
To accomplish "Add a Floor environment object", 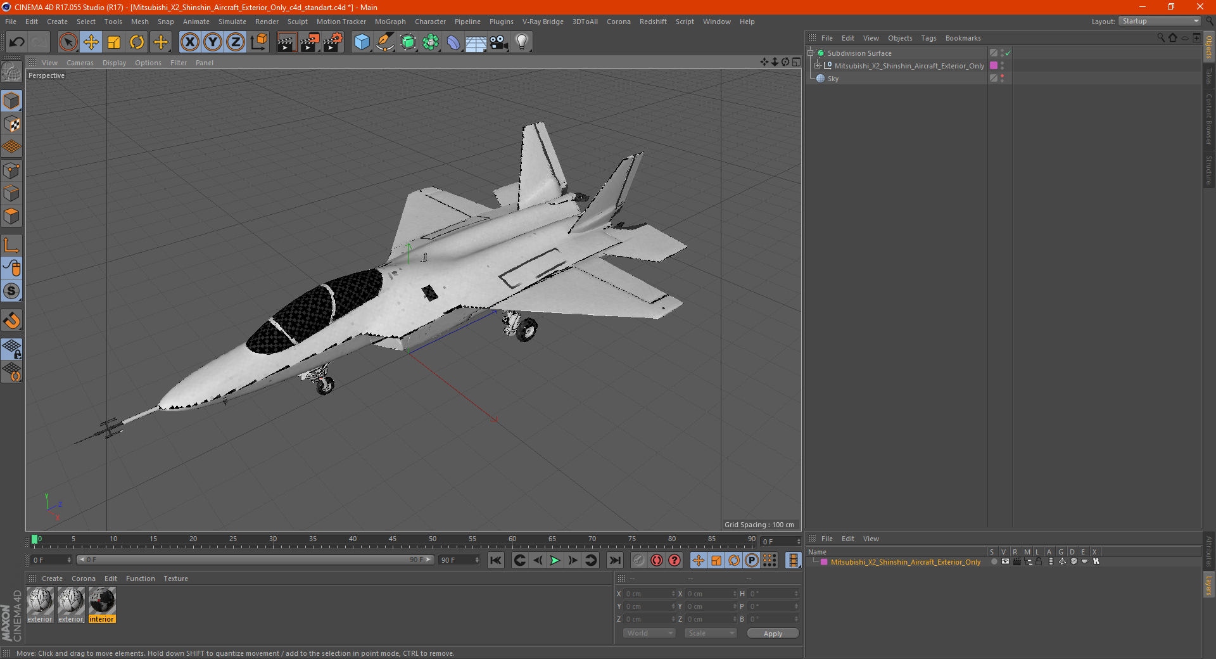I will pyautogui.click(x=476, y=42).
